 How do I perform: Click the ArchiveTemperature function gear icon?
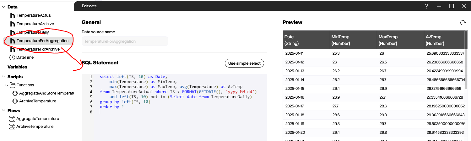15,101
